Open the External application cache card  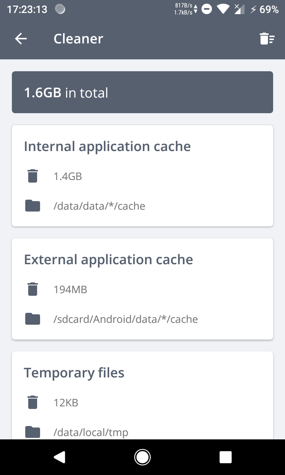click(x=142, y=289)
